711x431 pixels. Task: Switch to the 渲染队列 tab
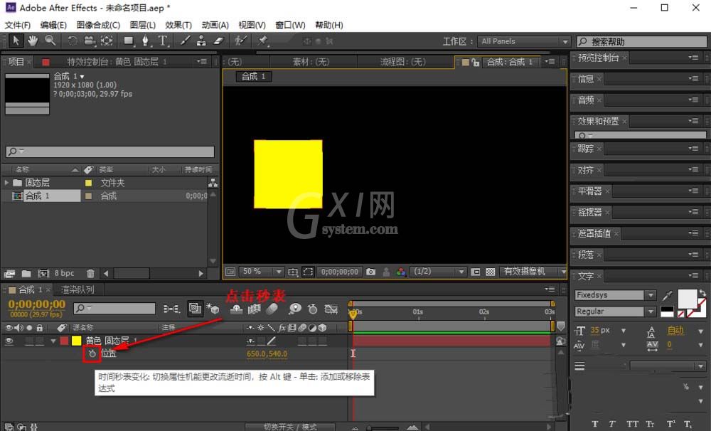[x=77, y=289]
